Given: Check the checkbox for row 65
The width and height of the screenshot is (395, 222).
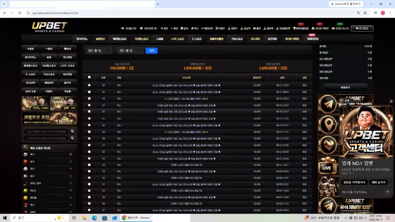Looking at the screenshot, I should 89,92.
